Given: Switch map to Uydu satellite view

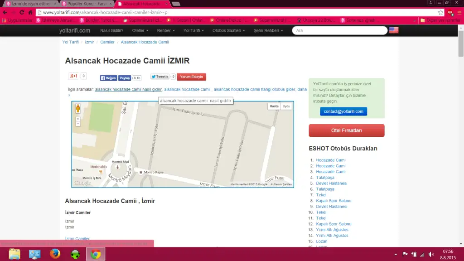Looking at the screenshot, I should pos(286,106).
